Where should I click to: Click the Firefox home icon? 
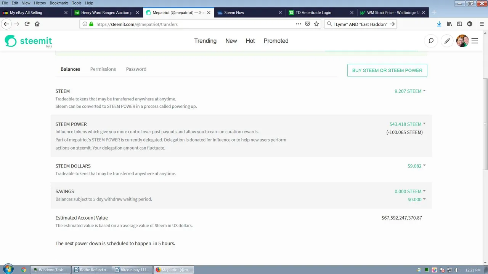click(37, 24)
